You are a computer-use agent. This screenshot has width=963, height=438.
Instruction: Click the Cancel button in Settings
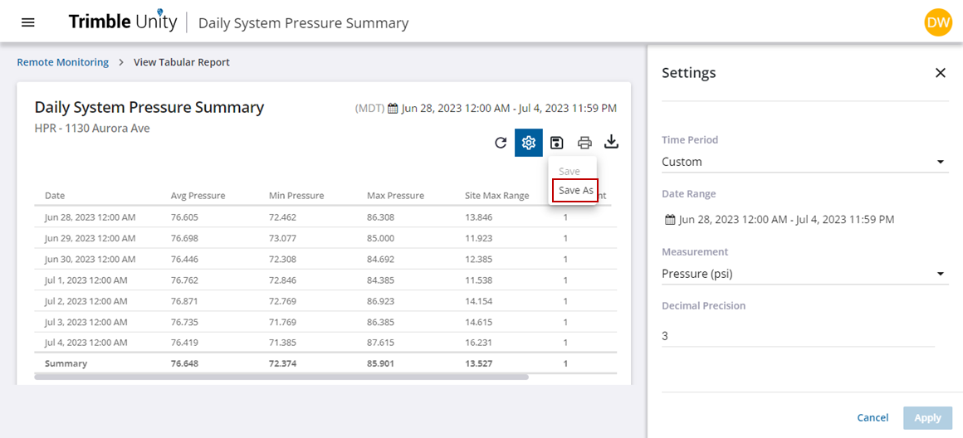(x=873, y=418)
